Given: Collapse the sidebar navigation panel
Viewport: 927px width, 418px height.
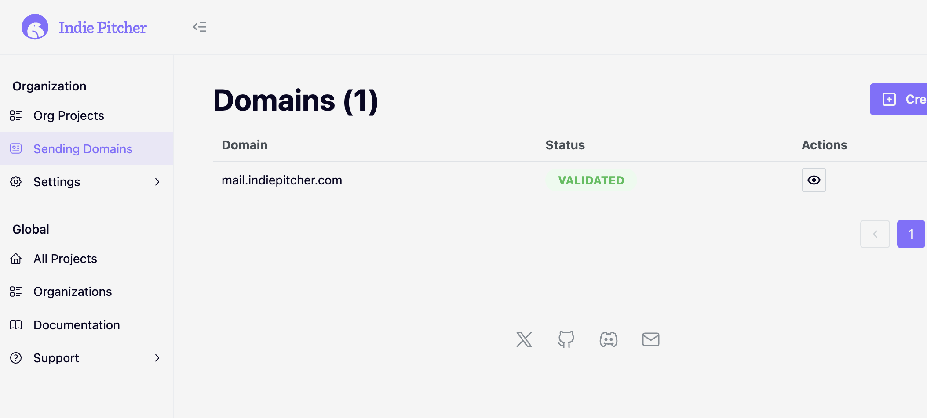Looking at the screenshot, I should click(200, 27).
